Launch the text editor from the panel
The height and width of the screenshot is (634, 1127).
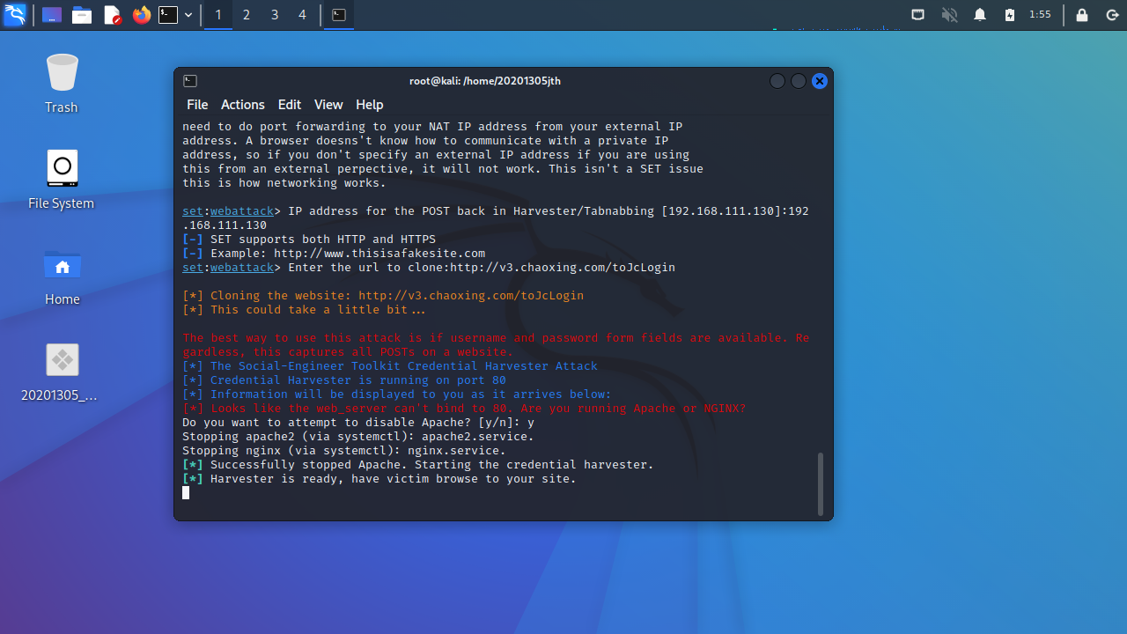[112, 15]
